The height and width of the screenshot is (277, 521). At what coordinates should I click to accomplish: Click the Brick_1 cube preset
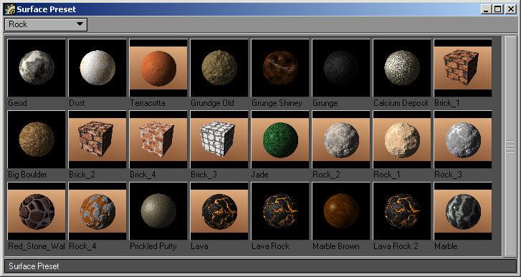coord(463,68)
